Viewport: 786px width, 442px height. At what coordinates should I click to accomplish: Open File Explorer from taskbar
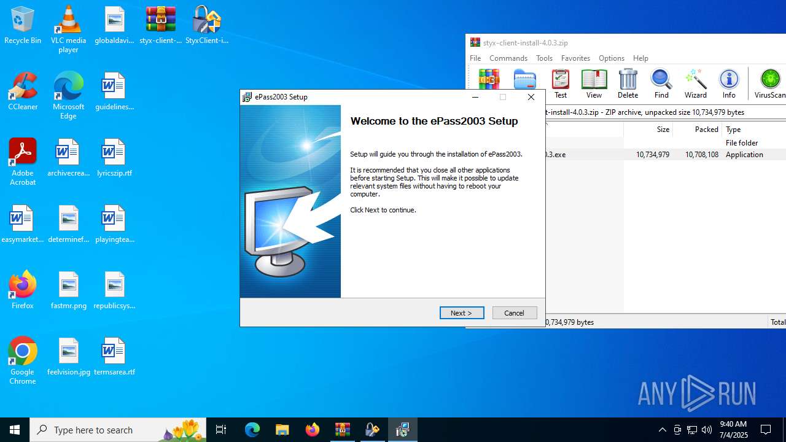pyautogui.click(x=282, y=430)
